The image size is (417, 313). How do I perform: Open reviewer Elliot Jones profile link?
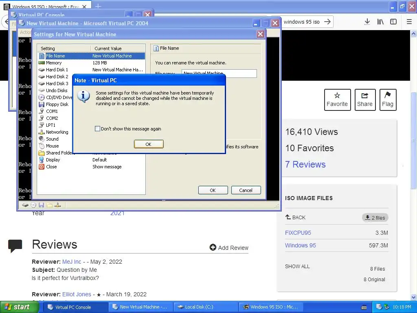pos(77,294)
